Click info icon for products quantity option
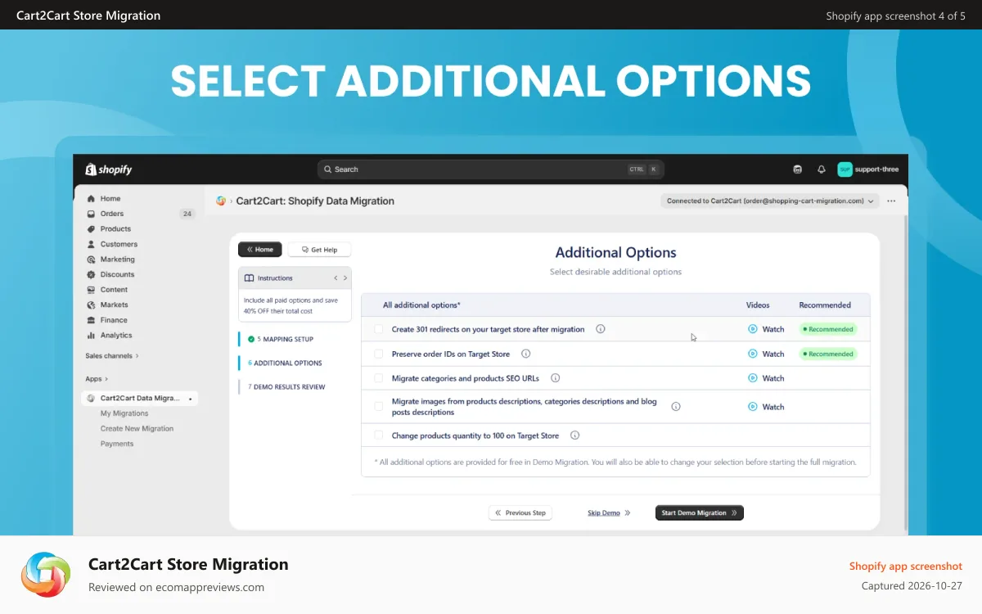Image resolution: width=982 pixels, height=614 pixels. click(575, 436)
